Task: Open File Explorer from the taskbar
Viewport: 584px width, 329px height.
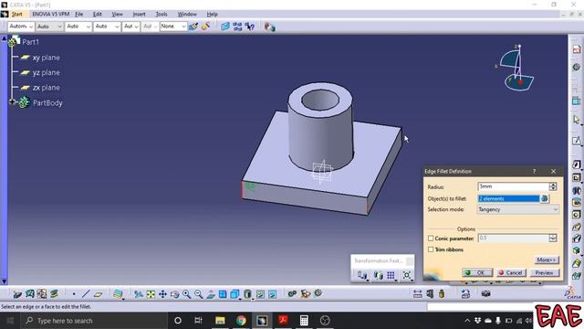Action: 220,321
